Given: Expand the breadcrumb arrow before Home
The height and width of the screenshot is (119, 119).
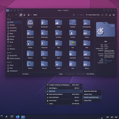Looking at the screenshot, I should pos(31,15).
